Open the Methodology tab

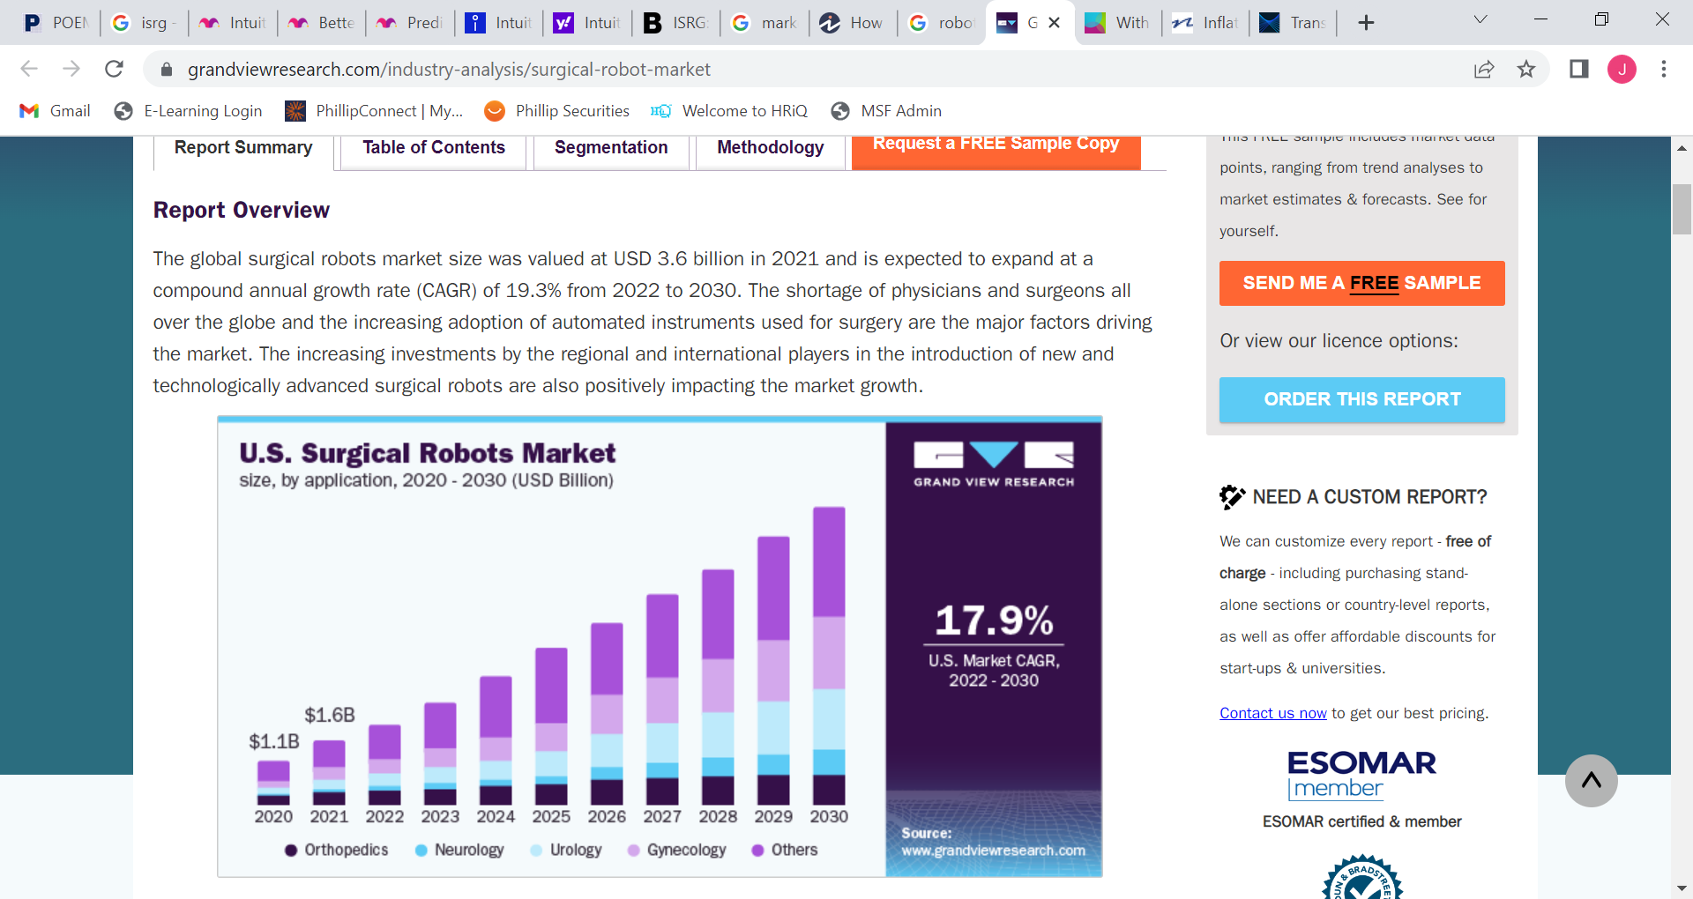[x=770, y=148]
